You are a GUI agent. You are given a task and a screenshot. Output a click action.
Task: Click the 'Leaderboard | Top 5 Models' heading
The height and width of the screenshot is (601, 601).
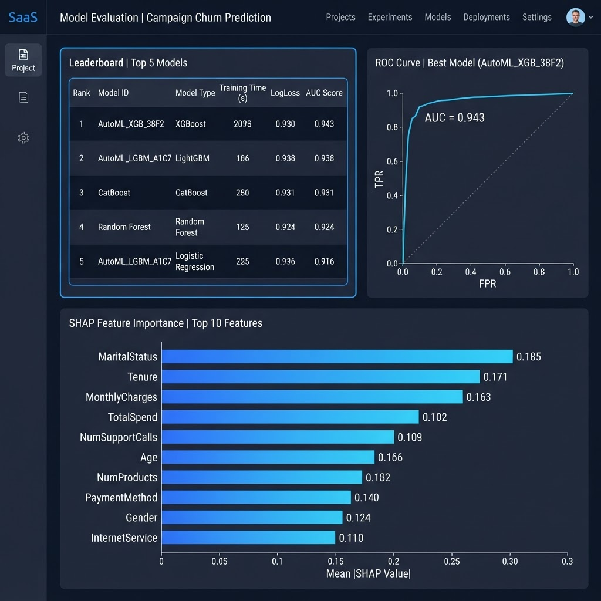(x=128, y=63)
